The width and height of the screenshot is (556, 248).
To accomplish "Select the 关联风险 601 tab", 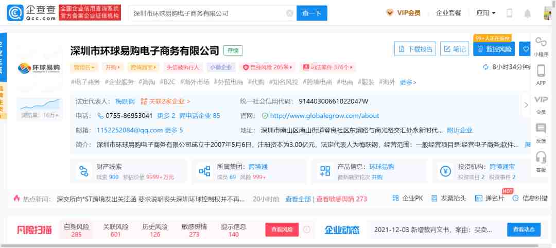I will (116, 230).
